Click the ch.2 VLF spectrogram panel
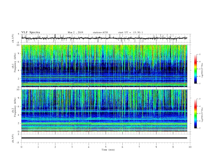214x165 pixels. click(x=104, y=111)
